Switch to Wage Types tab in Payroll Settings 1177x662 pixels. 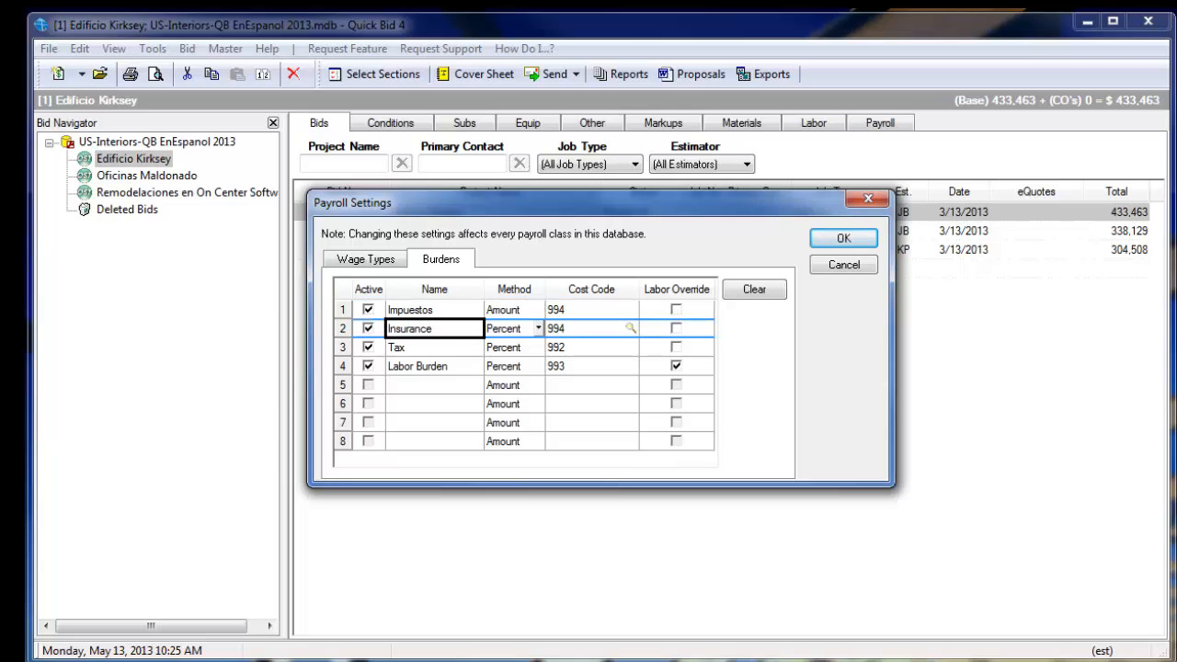click(x=366, y=259)
